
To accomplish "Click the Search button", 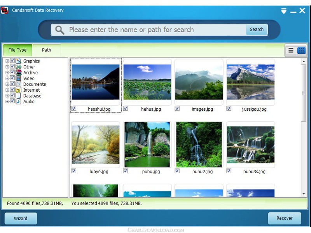I will tap(257, 30).
